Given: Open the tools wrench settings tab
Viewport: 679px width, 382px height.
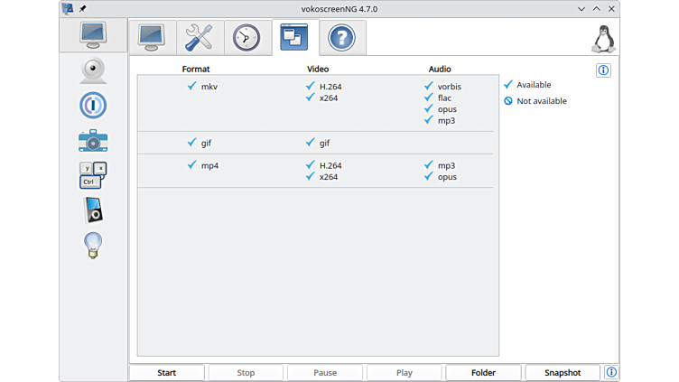Looking at the screenshot, I should 199,37.
